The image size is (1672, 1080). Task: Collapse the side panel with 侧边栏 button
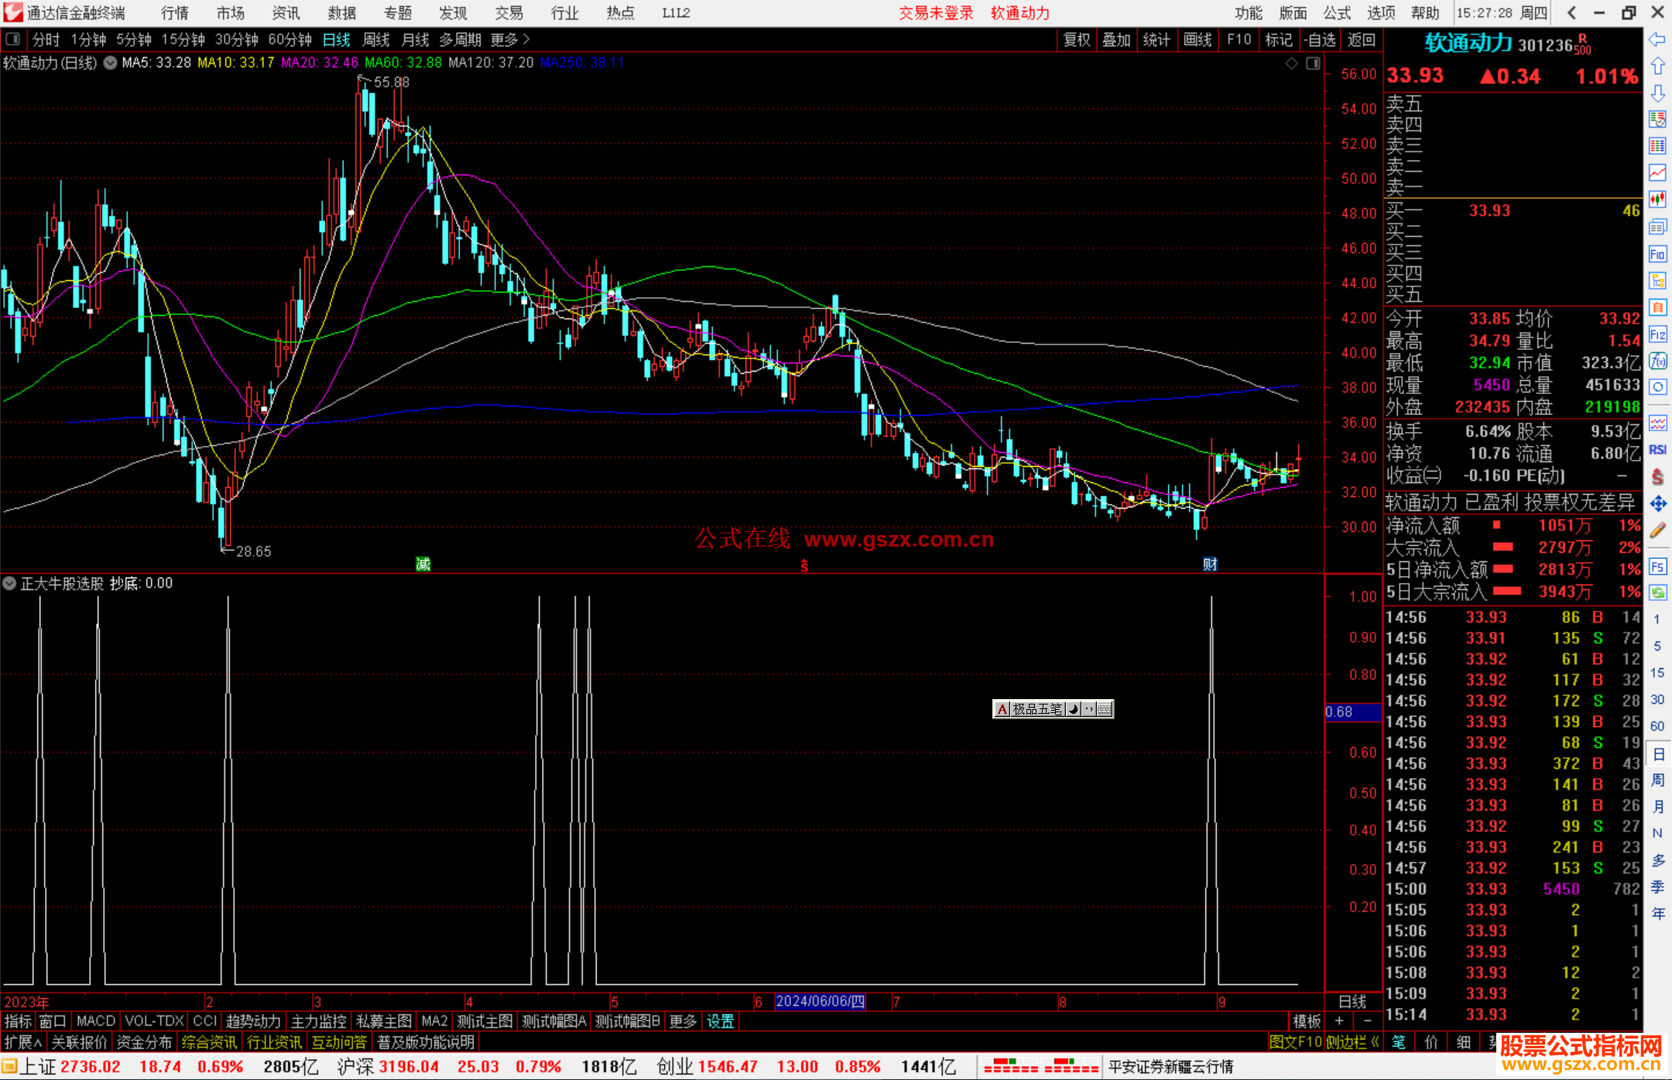coord(1353,1042)
